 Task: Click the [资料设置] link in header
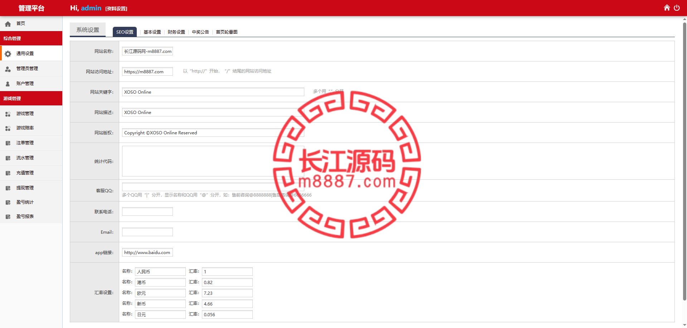point(116,9)
